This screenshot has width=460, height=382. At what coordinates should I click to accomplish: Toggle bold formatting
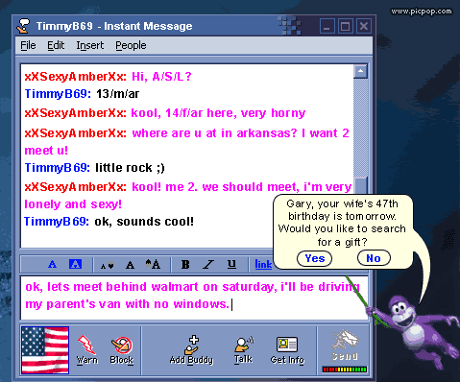coord(185,265)
